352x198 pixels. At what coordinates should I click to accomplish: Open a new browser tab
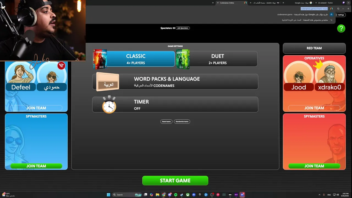213,3
